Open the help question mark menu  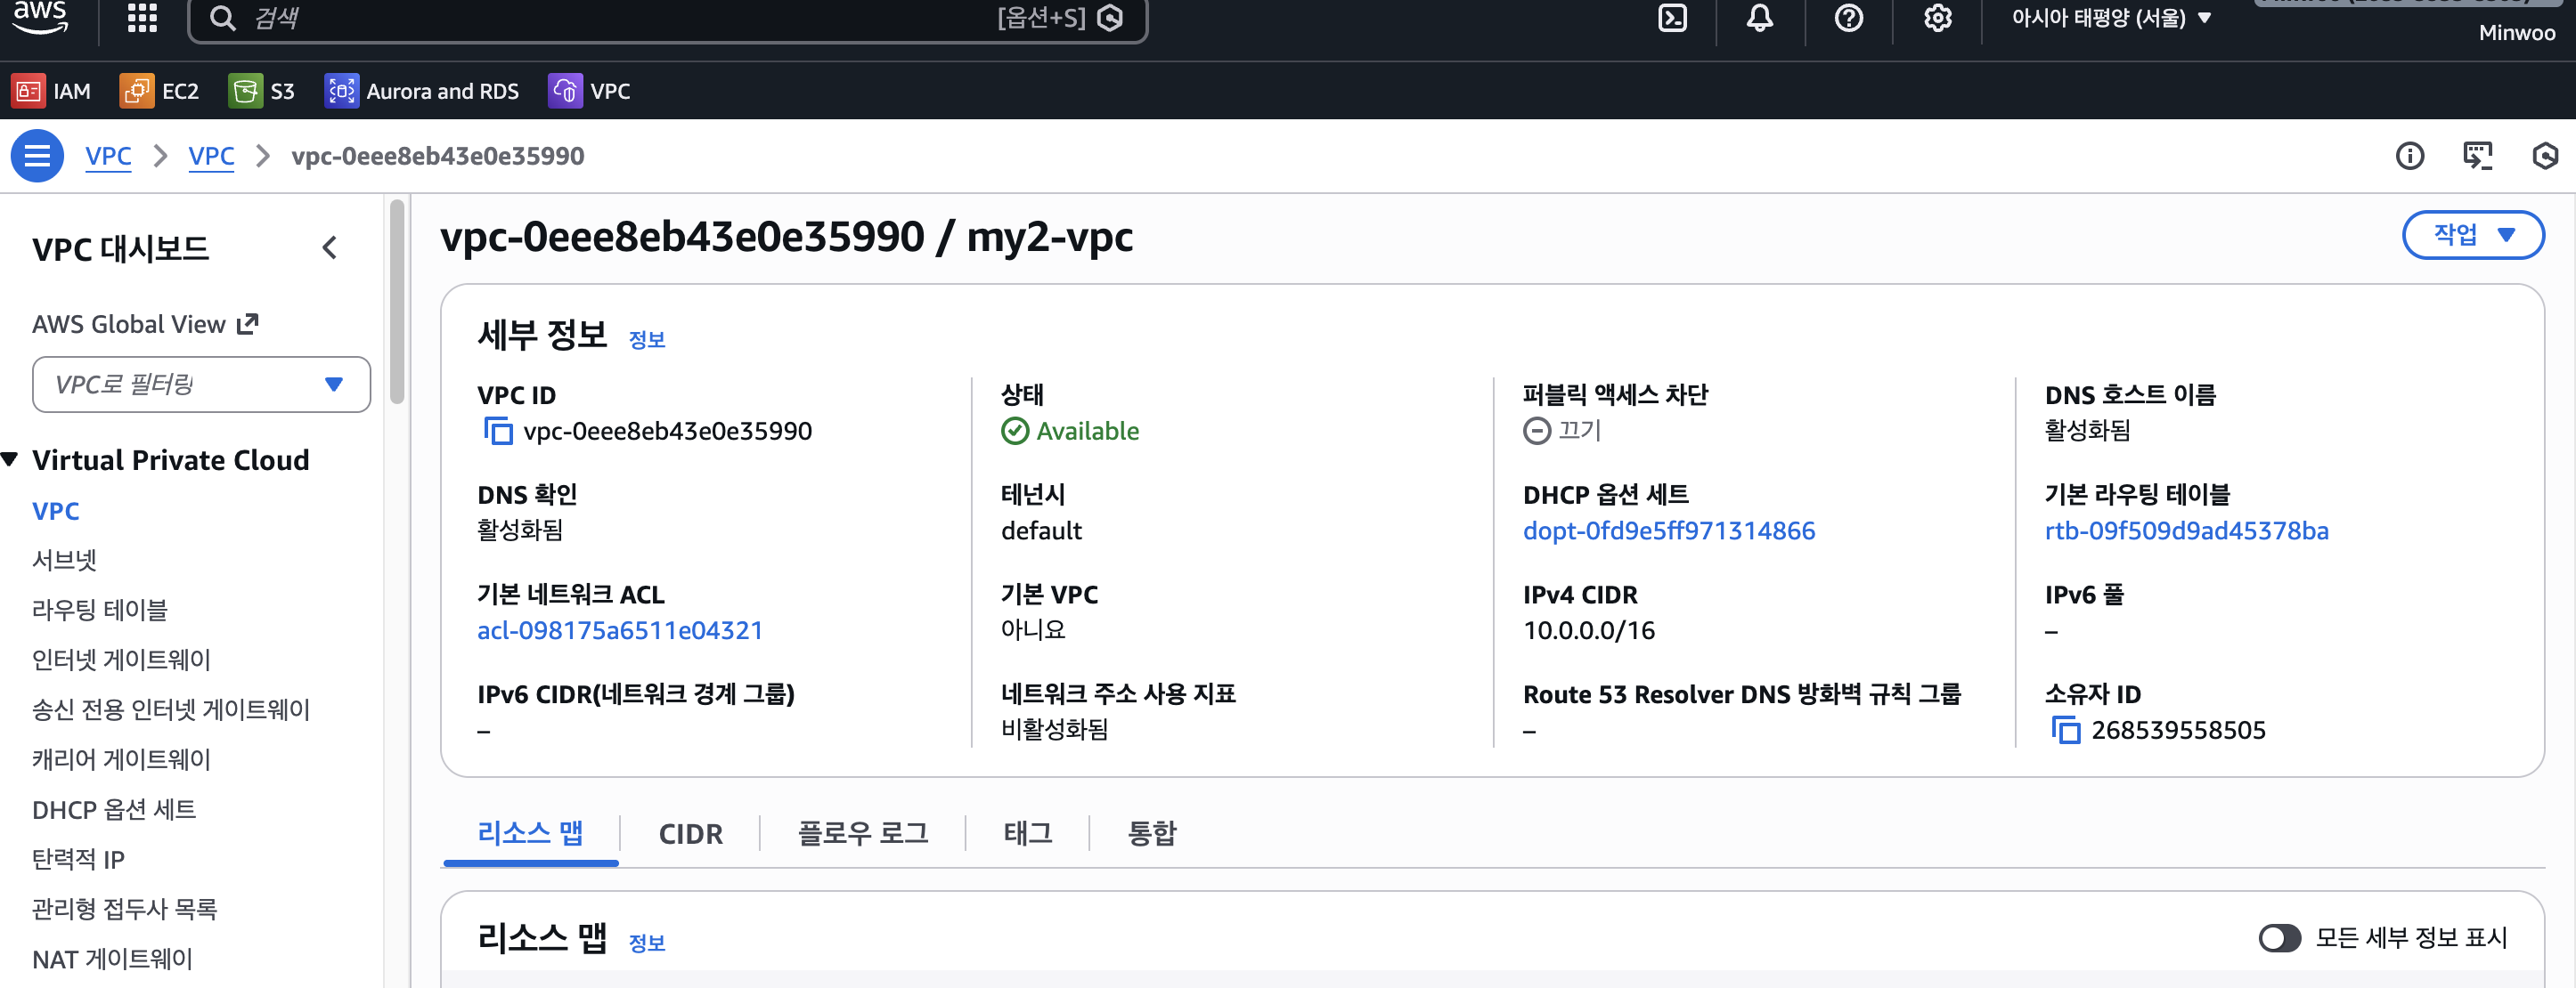click(x=1848, y=17)
